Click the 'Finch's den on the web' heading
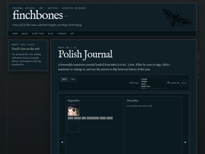The image size is (205, 154). [x=26, y=49]
